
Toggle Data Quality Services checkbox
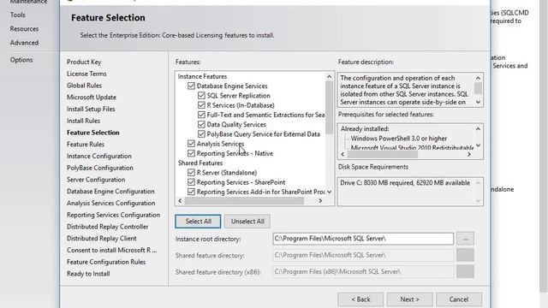(201, 124)
